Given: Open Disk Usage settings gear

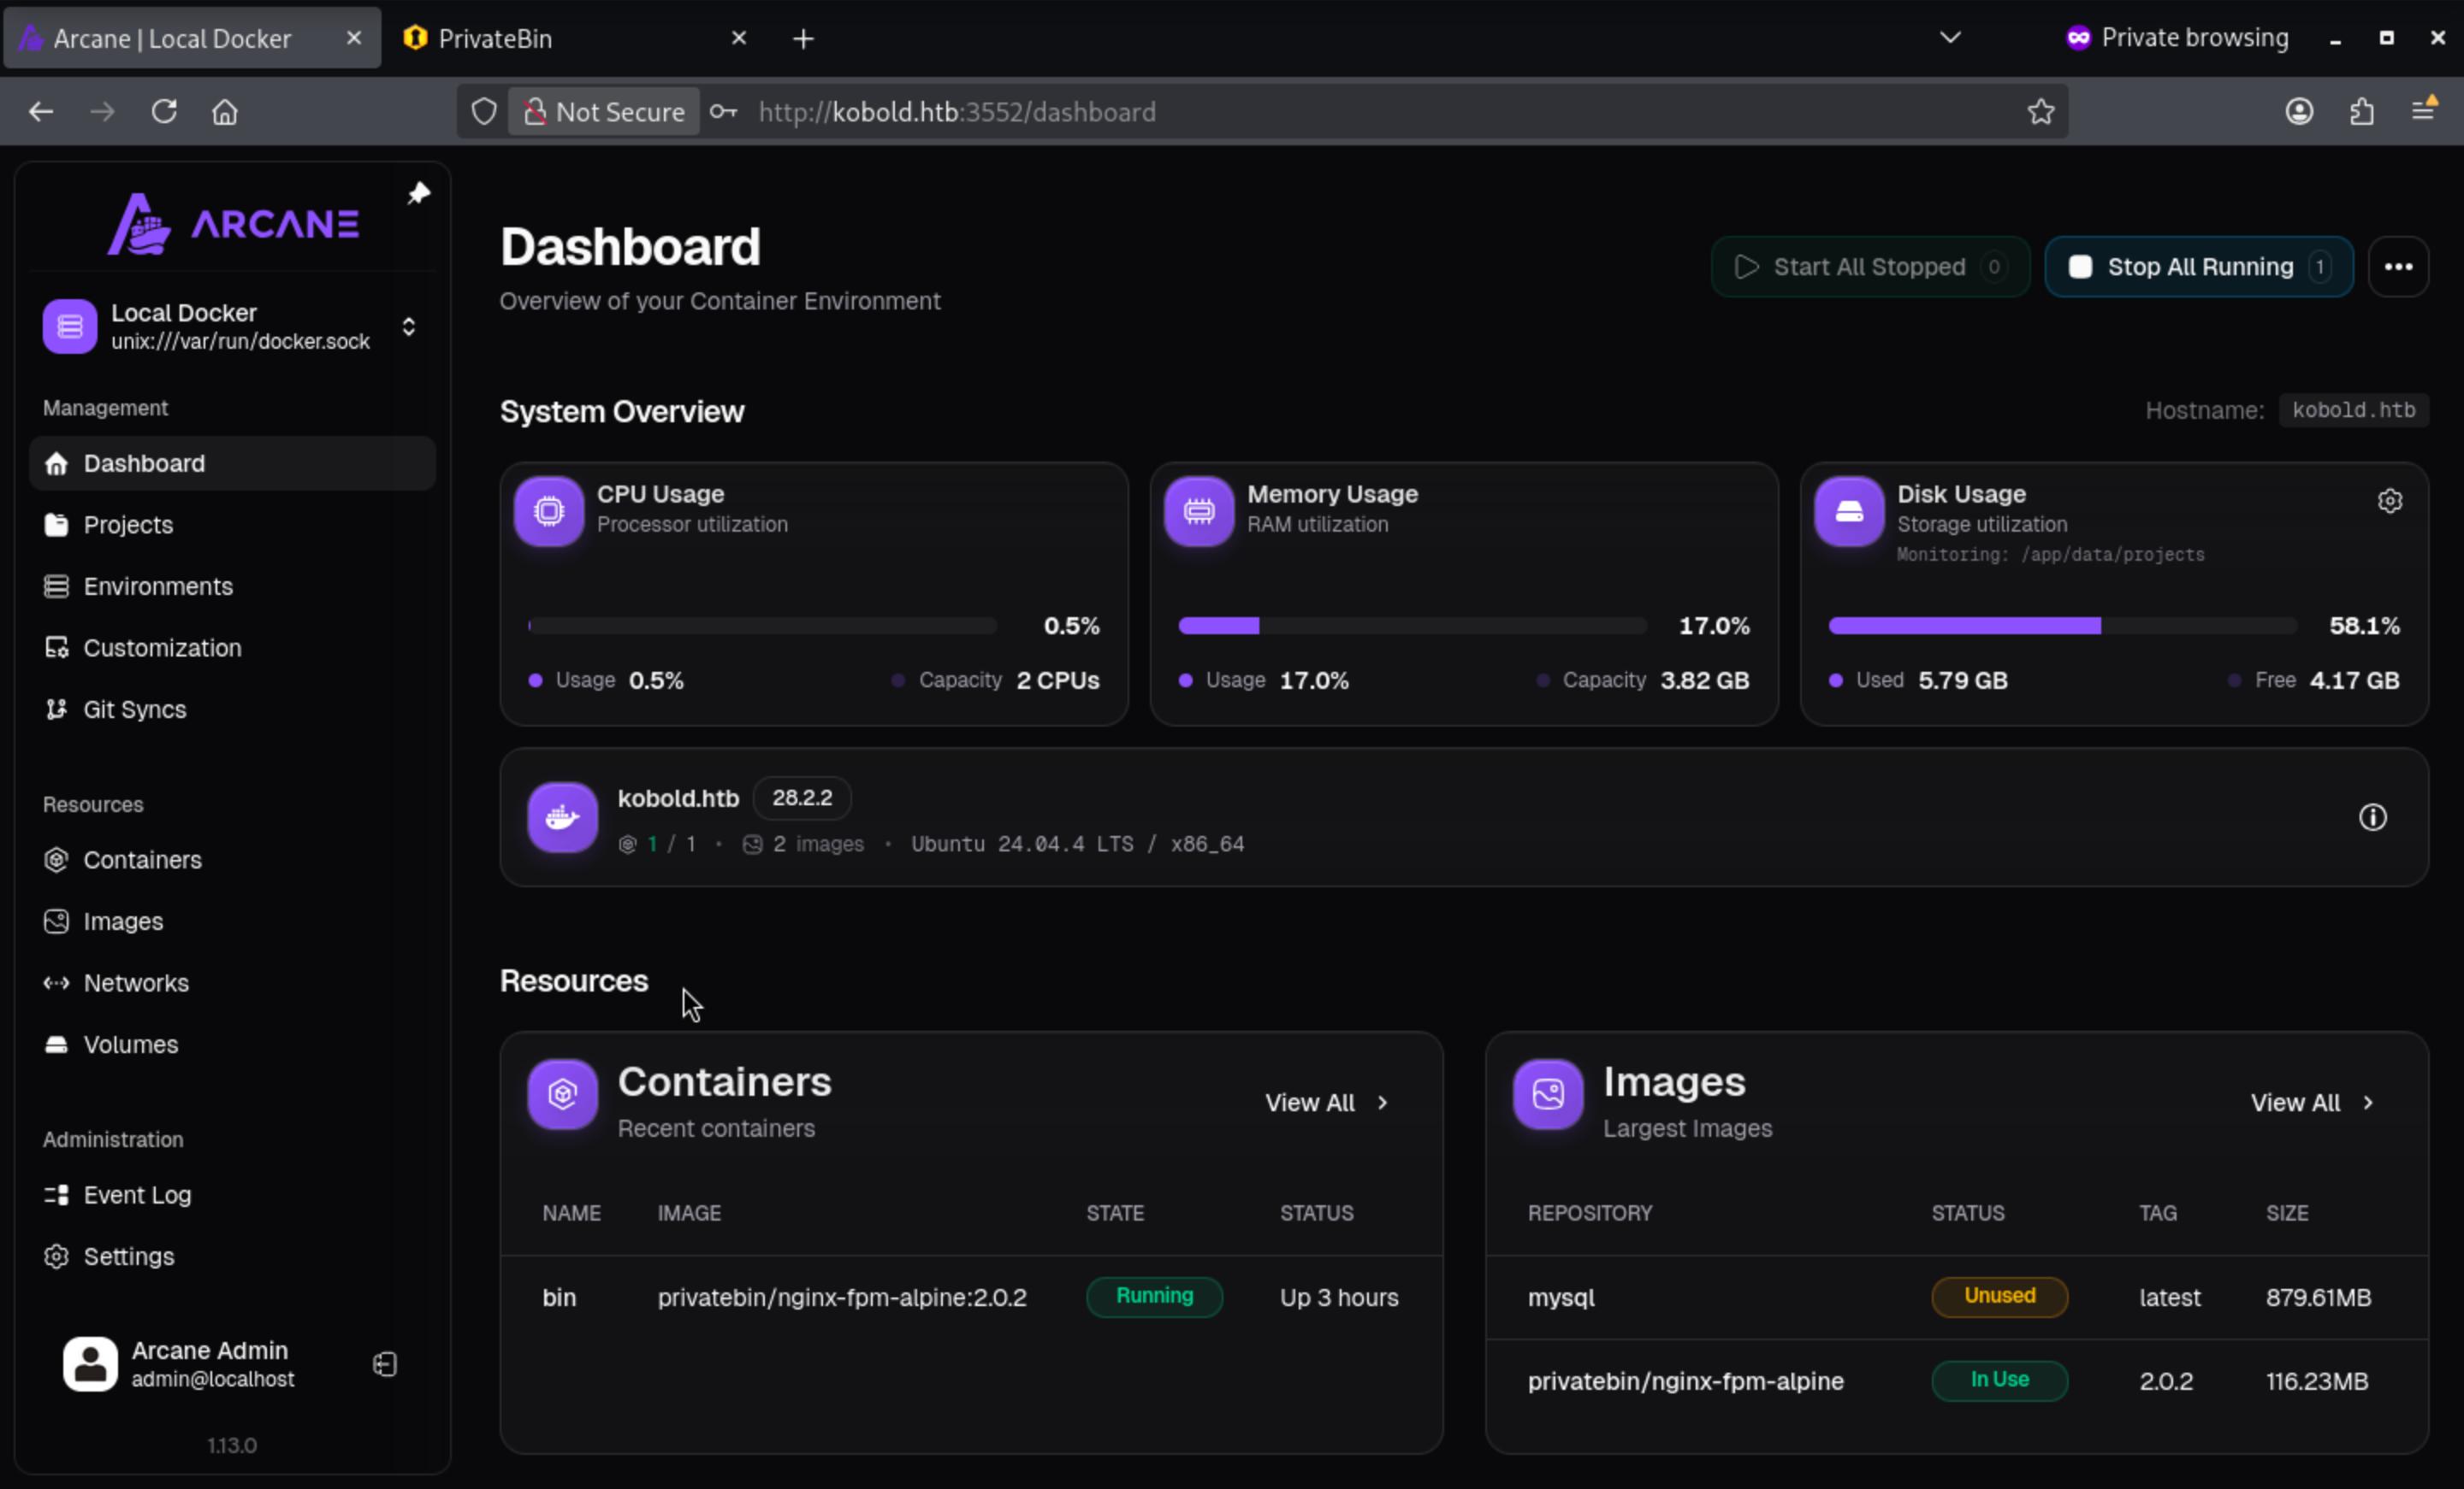Looking at the screenshot, I should coord(2389,501).
